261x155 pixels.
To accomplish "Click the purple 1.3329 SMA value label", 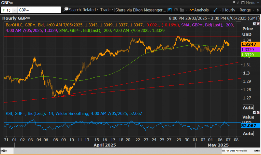I will pyautogui.click(x=251, y=49).
